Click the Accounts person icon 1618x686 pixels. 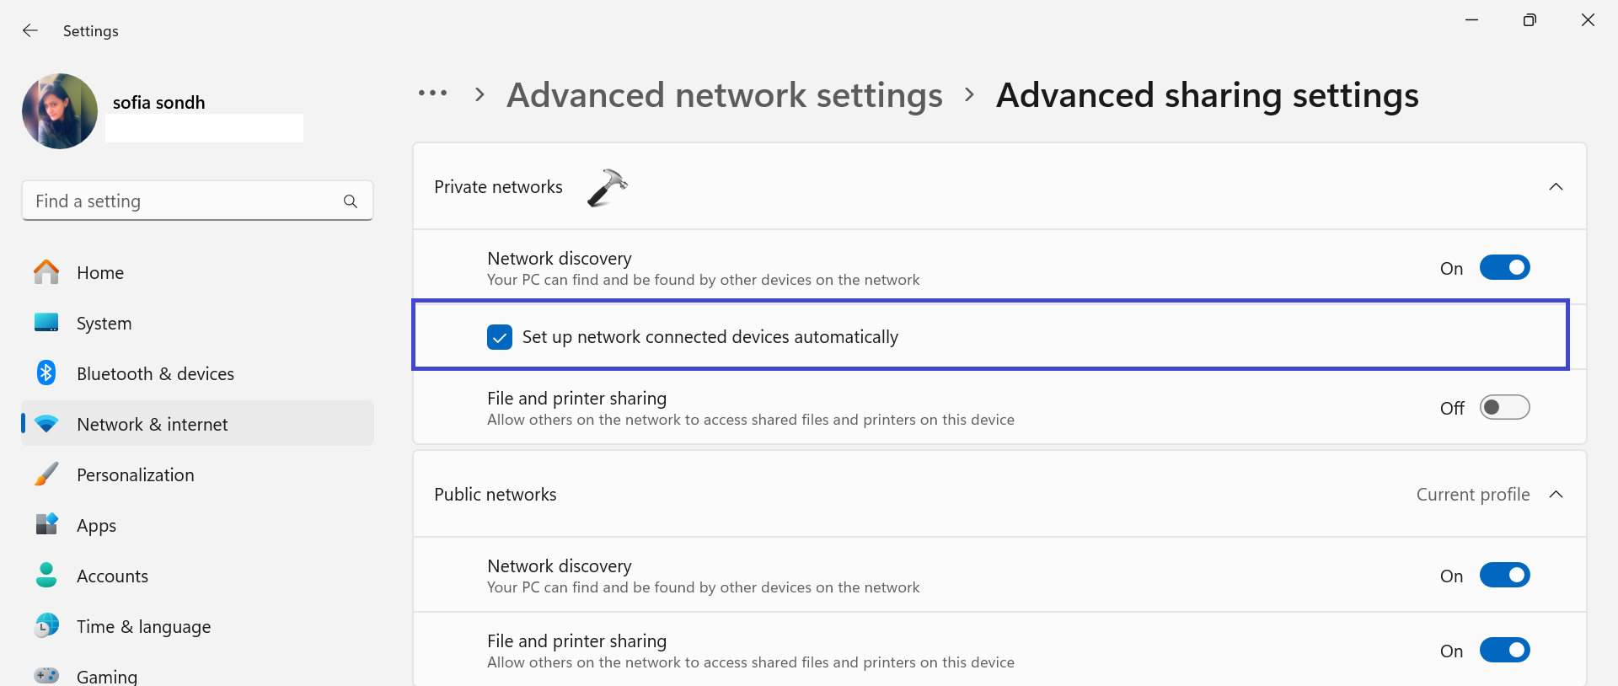click(x=46, y=576)
